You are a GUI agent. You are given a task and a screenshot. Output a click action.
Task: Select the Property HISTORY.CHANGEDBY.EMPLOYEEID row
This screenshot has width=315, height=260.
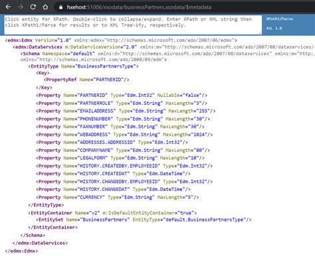point(124,182)
